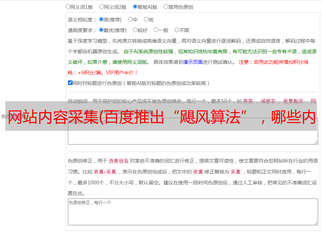The height and width of the screenshot is (232, 322).
Task: Open the 演示页面 link
Action: (193, 62)
